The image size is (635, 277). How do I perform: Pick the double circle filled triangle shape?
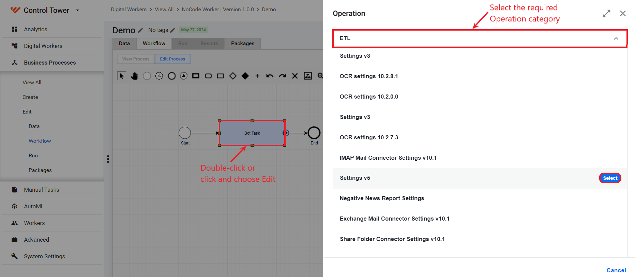184,76
